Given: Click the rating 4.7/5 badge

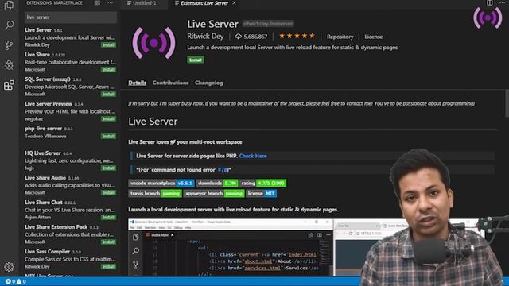Looking at the screenshot, I should click(x=263, y=184).
